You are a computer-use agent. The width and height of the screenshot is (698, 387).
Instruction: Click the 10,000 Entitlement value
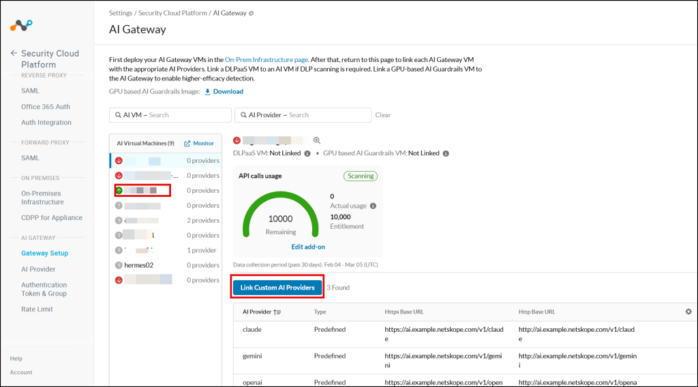click(x=340, y=217)
